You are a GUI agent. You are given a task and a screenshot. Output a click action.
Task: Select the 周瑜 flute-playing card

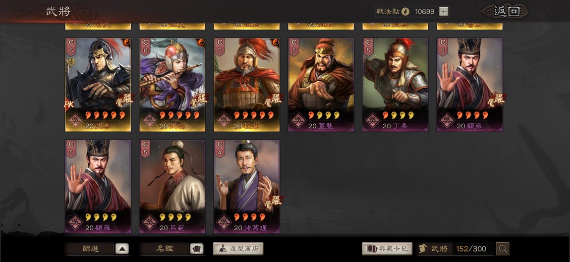click(x=172, y=85)
